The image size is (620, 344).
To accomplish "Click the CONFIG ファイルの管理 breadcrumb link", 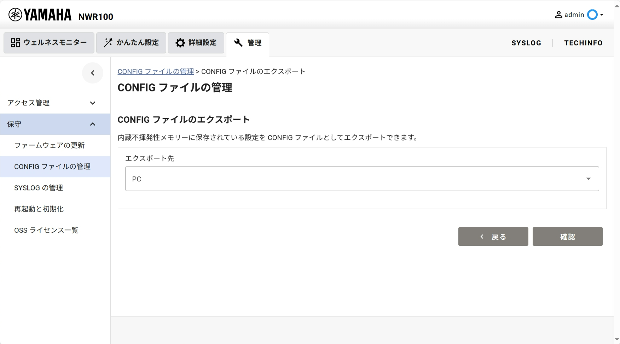I will (x=156, y=71).
